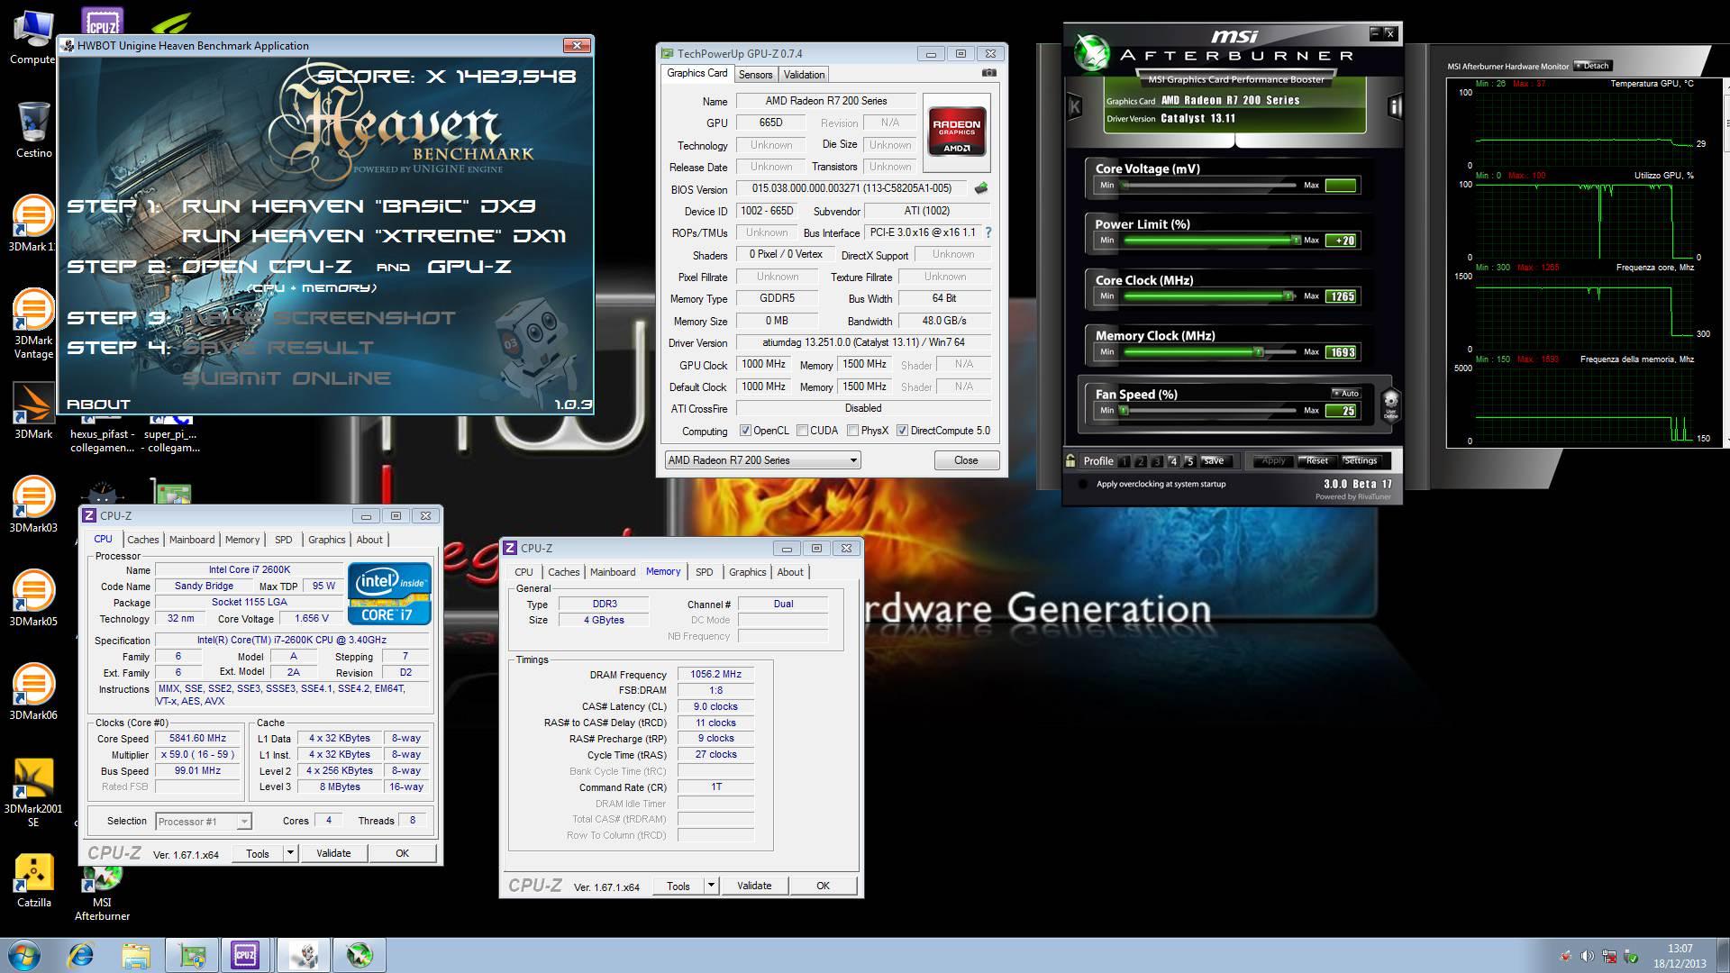Click the Memory Clock value field showing 1693
This screenshot has height=973, width=1730.
[1342, 352]
